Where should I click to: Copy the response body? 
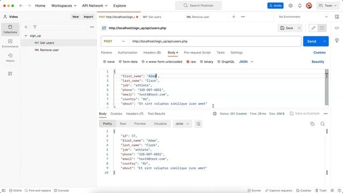[312, 124]
